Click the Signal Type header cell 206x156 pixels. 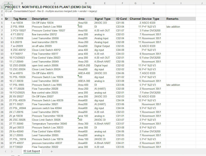coord(105,19)
